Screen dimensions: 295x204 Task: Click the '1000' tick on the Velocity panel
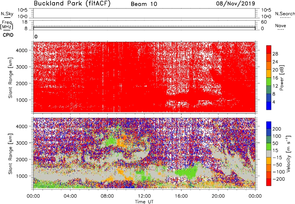22,176
